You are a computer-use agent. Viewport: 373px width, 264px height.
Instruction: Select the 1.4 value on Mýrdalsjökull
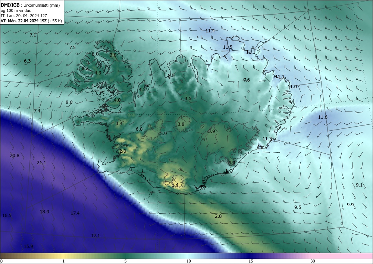pos(175,185)
